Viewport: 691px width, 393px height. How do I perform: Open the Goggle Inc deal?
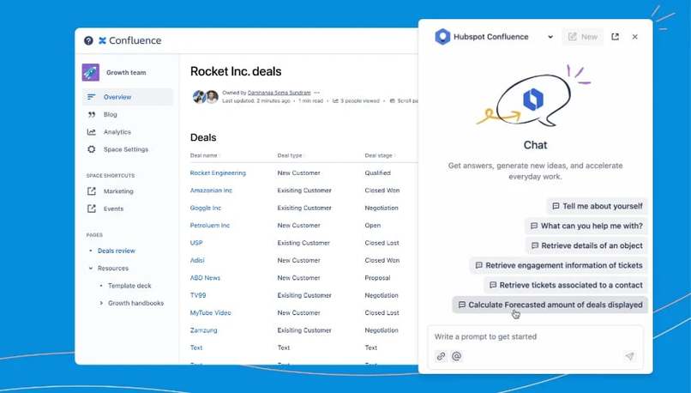click(206, 208)
